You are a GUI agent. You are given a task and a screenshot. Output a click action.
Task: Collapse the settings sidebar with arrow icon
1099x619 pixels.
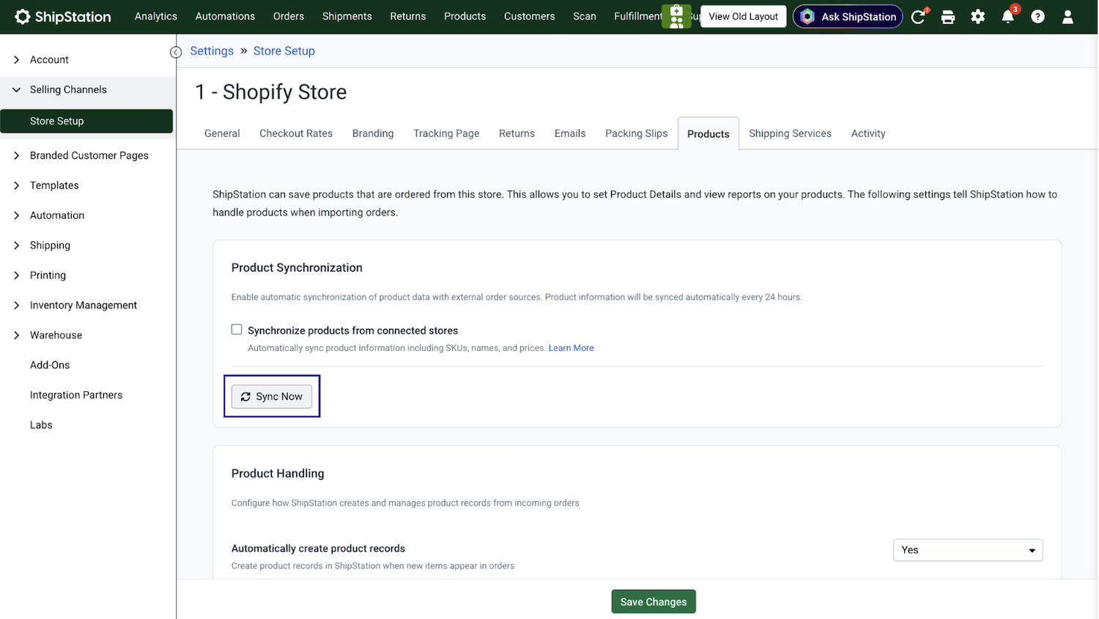pos(176,52)
